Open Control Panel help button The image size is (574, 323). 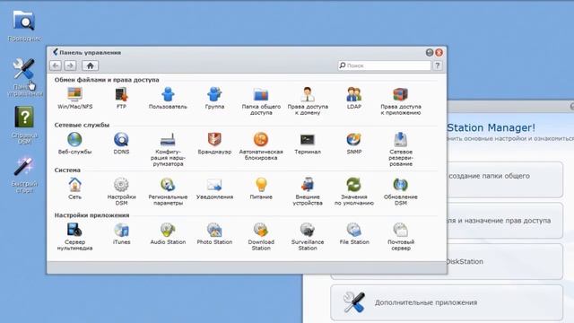point(438,65)
